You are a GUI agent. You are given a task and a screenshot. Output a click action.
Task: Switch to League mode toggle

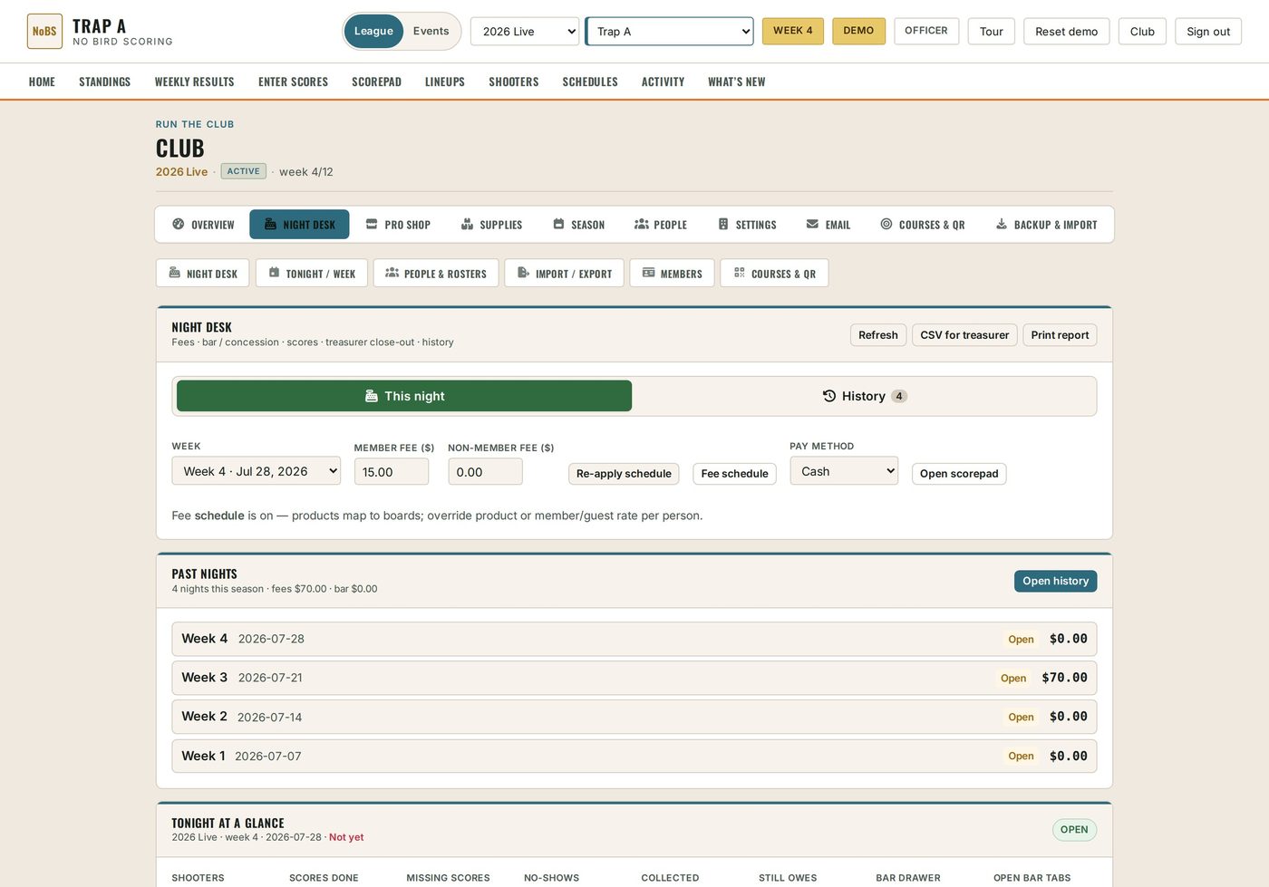373,31
